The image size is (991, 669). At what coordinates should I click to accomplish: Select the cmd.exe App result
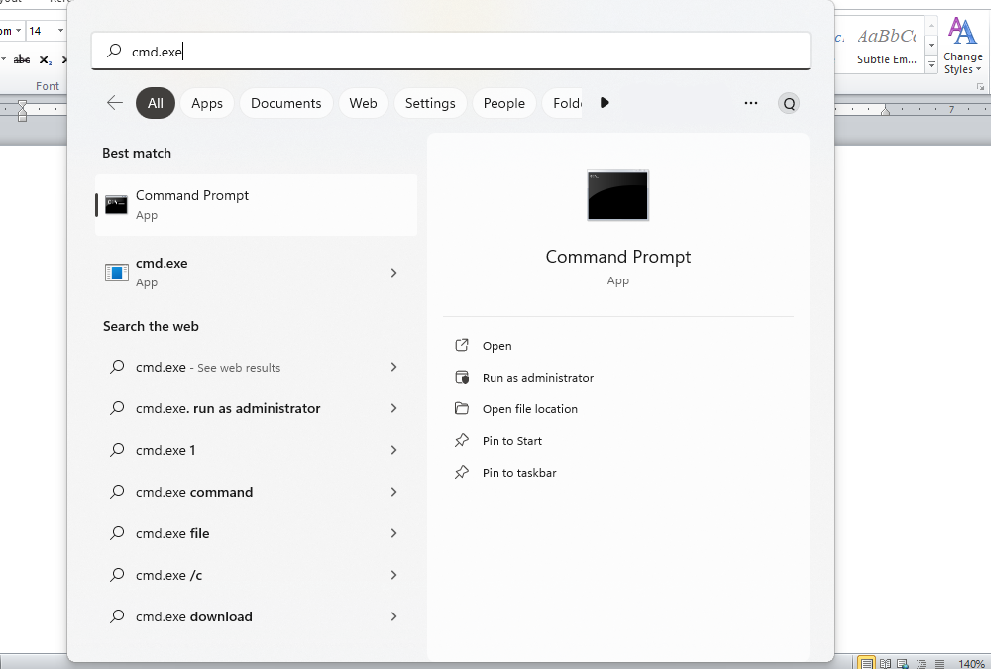256,273
